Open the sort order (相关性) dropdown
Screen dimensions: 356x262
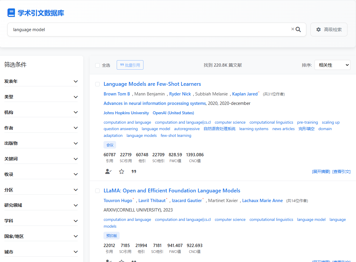tap(332, 65)
